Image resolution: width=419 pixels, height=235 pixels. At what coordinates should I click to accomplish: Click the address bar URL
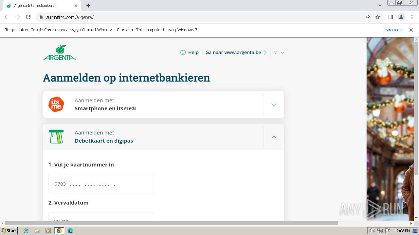(x=70, y=17)
